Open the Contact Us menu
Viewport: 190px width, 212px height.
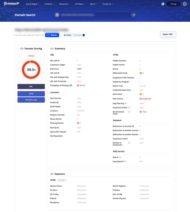pyautogui.click(x=108, y=4)
